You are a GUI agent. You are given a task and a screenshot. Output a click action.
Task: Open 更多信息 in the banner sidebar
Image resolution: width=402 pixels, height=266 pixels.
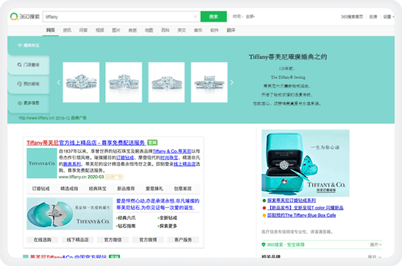(x=28, y=103)
